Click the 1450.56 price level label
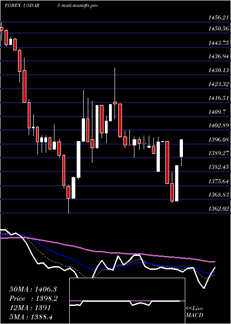Image resolution: width=231 pixels, height=324 pixels. pyautogui.click(x=219, y=29)
